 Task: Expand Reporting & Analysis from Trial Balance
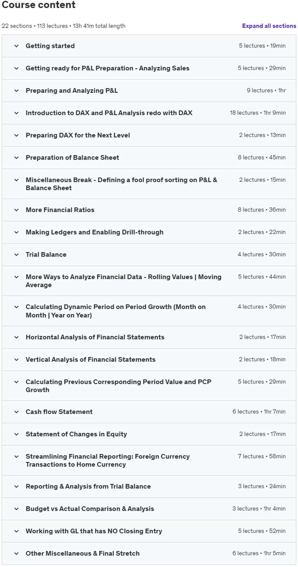(149, 486)
